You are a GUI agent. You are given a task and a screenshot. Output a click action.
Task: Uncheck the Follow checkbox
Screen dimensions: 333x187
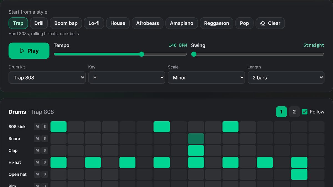click(305, 112)
